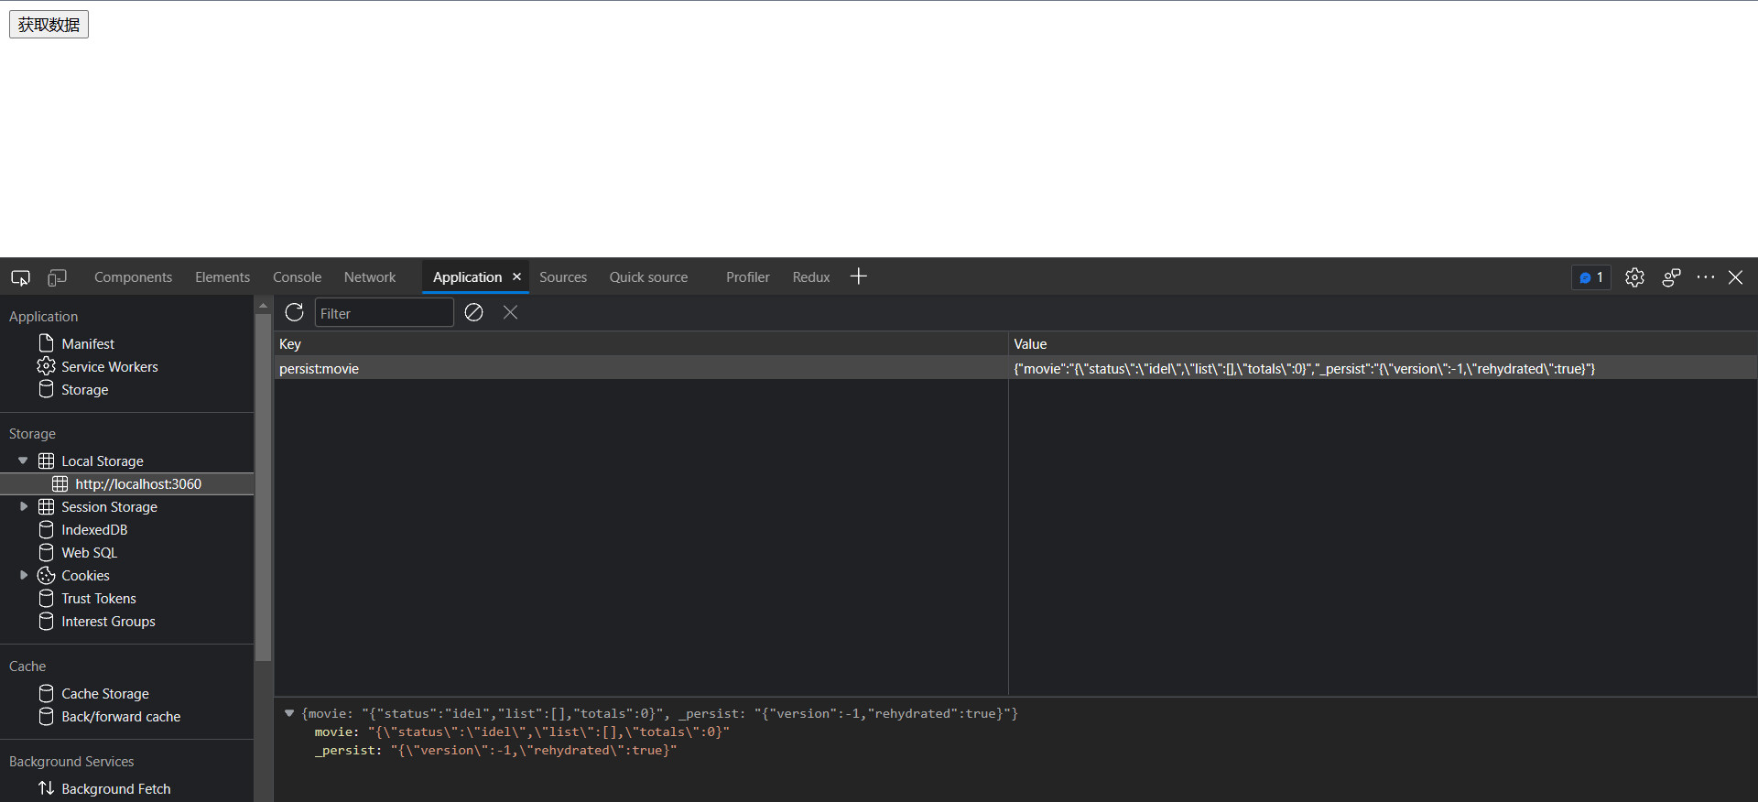
Task: Click delete selected entry X icon
Action: 510,313
